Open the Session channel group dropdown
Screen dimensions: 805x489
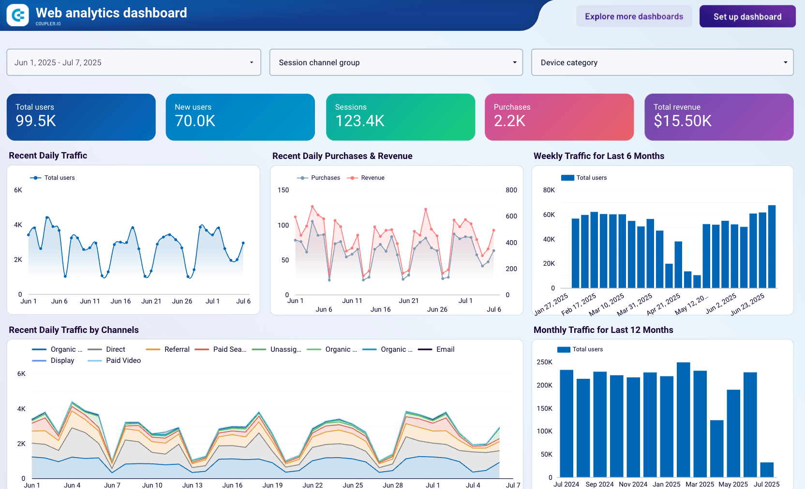click(396, 62)
